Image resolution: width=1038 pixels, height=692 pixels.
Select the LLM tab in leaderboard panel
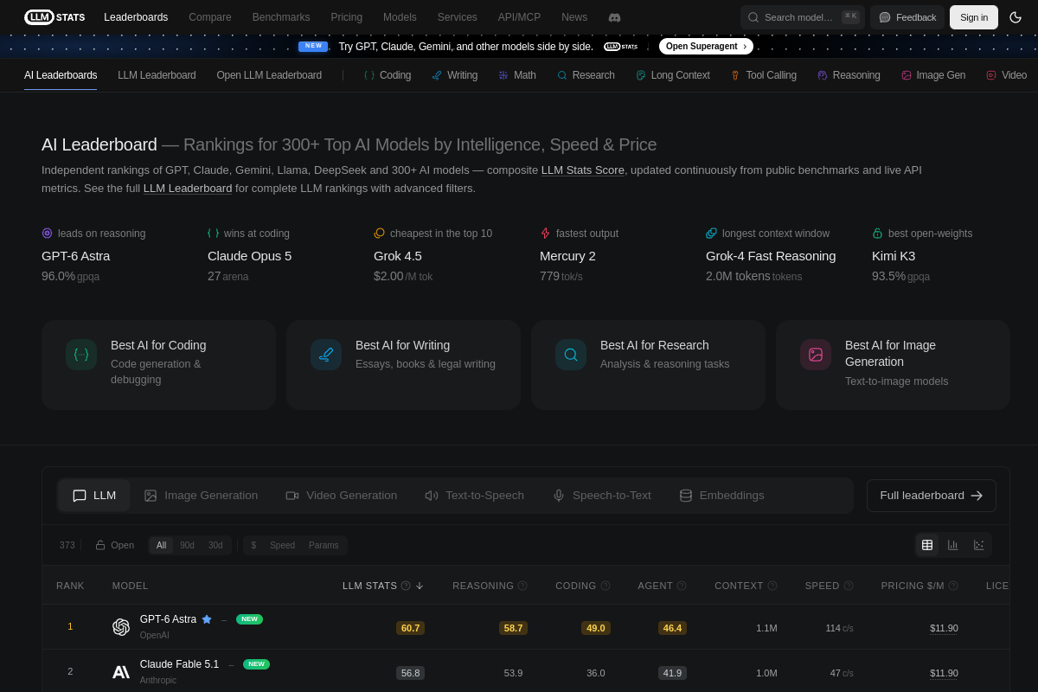click(94, 496)
